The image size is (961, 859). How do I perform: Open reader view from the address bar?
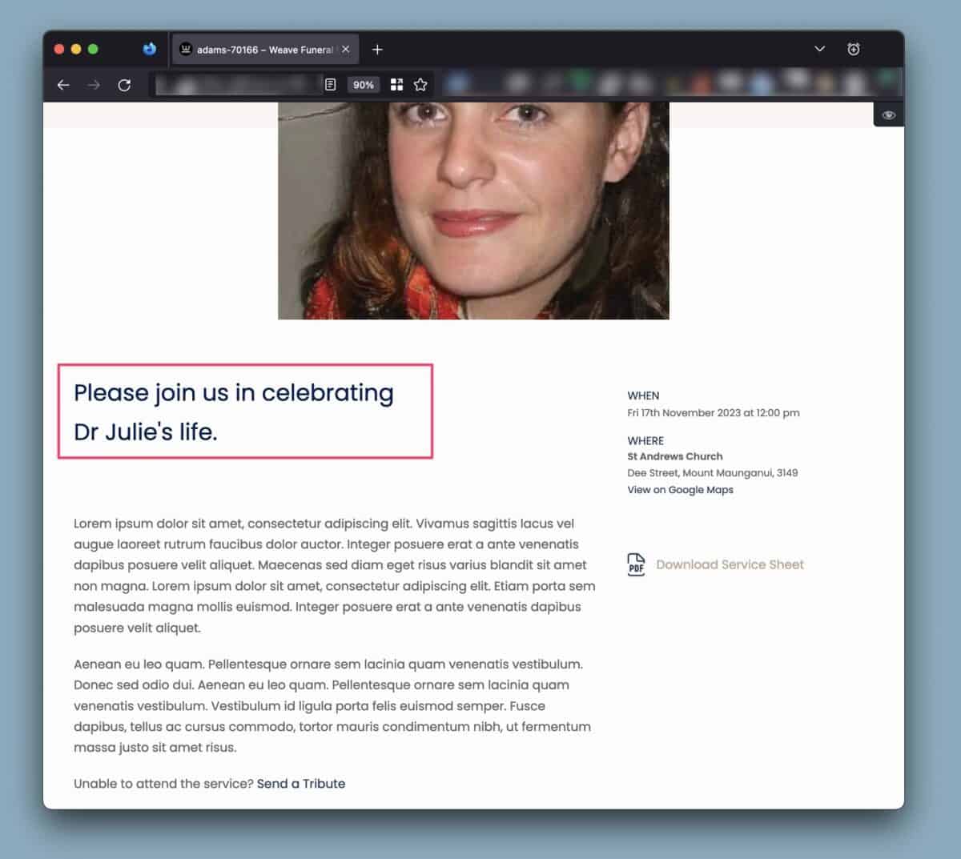[x=330, y=85]
